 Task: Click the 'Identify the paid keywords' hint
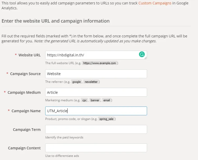[x=64, y=137]
